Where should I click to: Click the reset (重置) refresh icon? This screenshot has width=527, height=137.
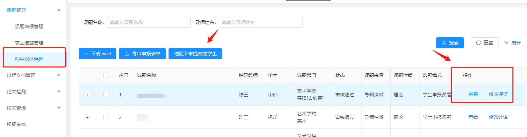tap(479, 43)
